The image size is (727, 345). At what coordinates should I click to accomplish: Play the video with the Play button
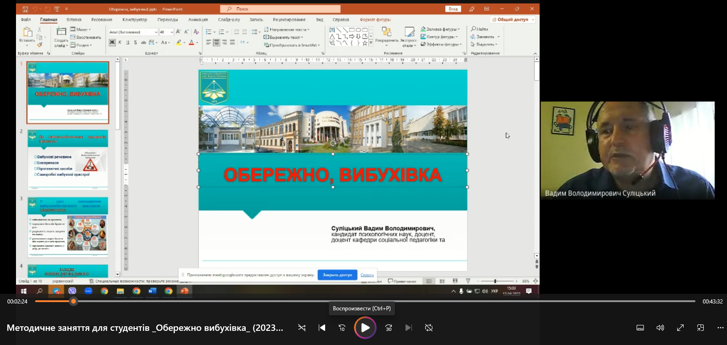tap(365, 328)
